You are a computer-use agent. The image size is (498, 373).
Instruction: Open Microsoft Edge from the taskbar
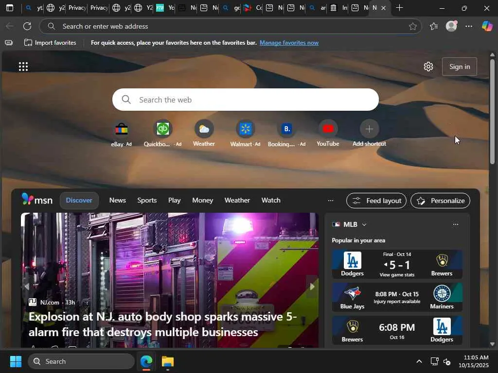click(x=146, y=361)
